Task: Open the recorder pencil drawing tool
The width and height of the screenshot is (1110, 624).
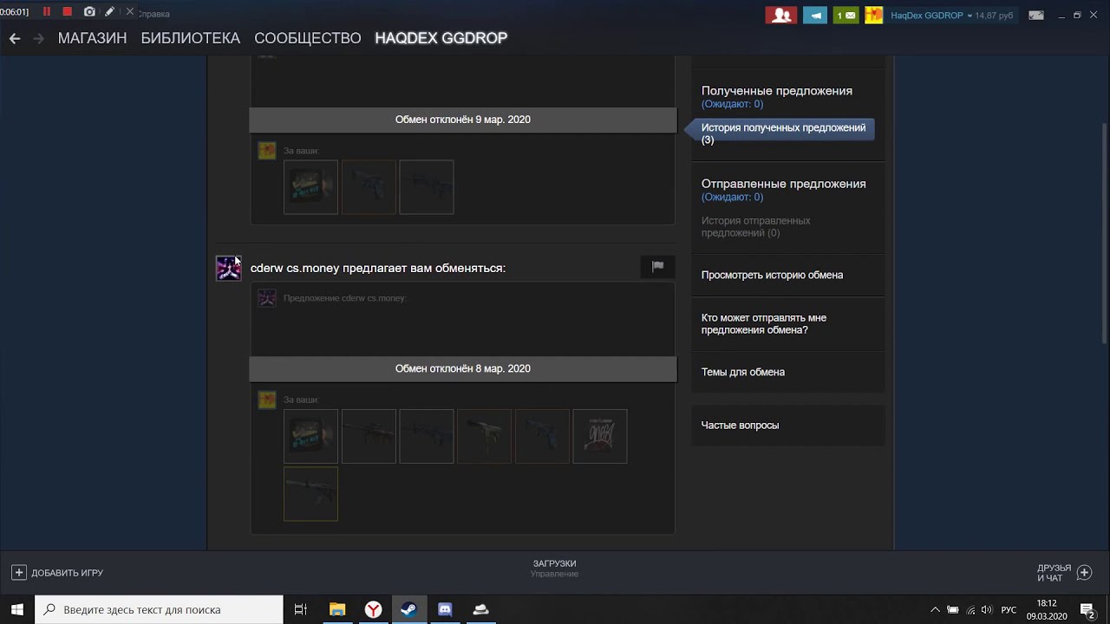Action: tap(109, 12)
